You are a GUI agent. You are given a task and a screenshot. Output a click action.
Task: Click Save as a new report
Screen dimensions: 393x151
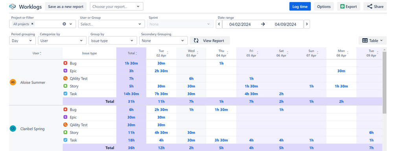(66, 7)
